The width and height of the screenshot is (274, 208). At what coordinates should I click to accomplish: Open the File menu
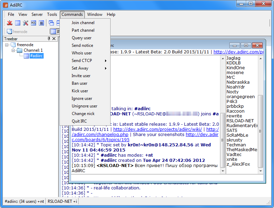point(11,14)
